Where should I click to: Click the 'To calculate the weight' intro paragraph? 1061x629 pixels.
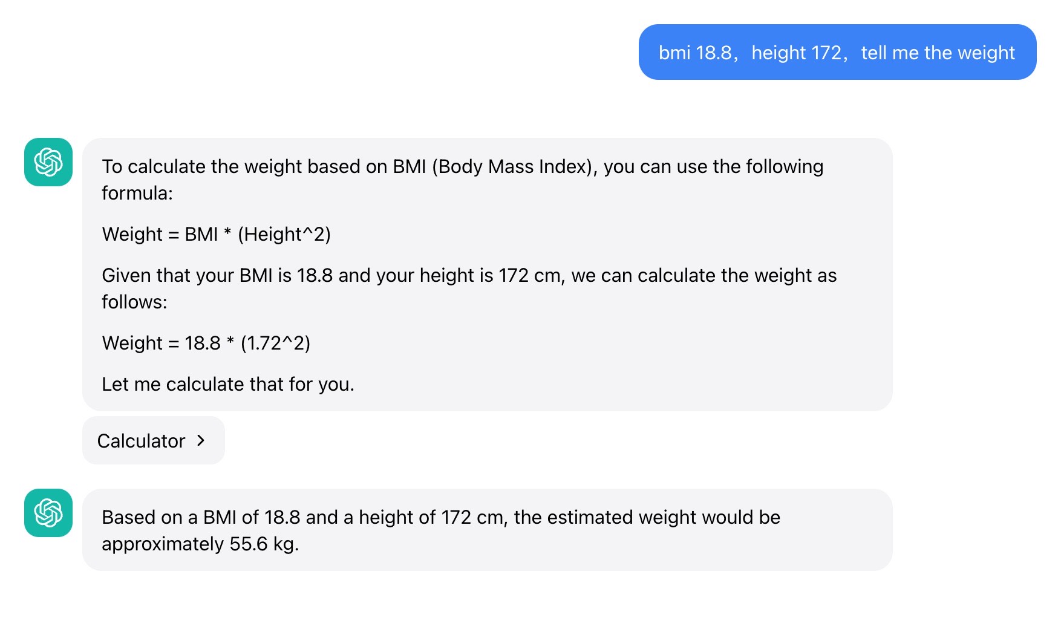coord(463,180)
